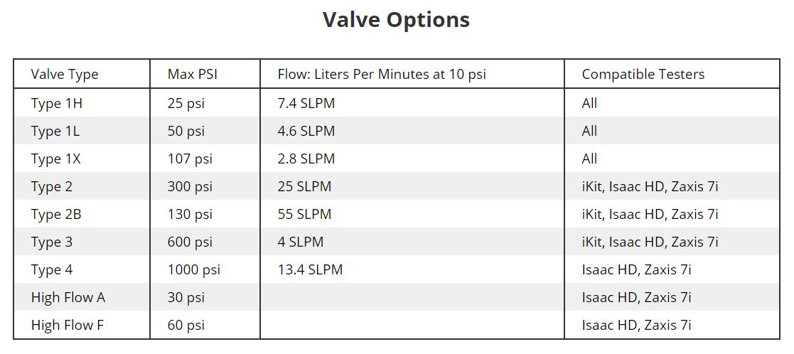Select the Flow Liters Per Minutes header

tap(382, 75)
